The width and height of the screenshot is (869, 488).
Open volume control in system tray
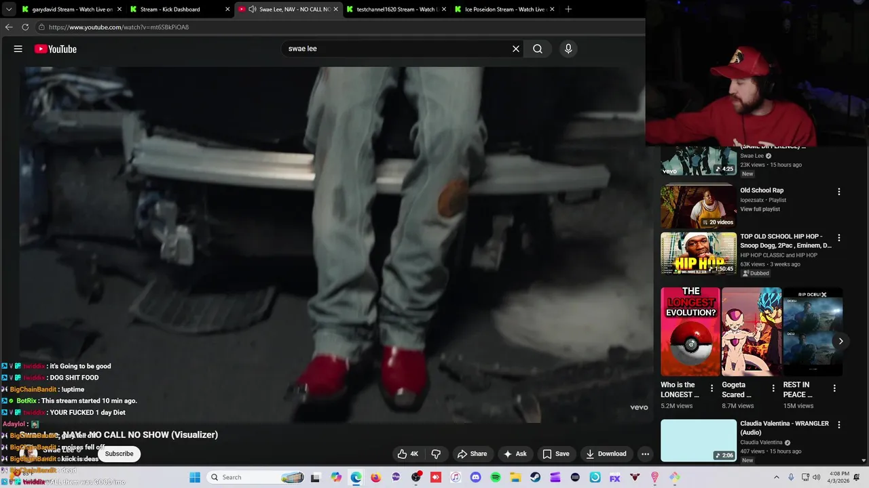[816, 477]
